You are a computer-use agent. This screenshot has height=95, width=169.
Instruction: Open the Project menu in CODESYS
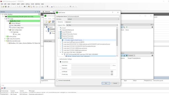(13, 4)
